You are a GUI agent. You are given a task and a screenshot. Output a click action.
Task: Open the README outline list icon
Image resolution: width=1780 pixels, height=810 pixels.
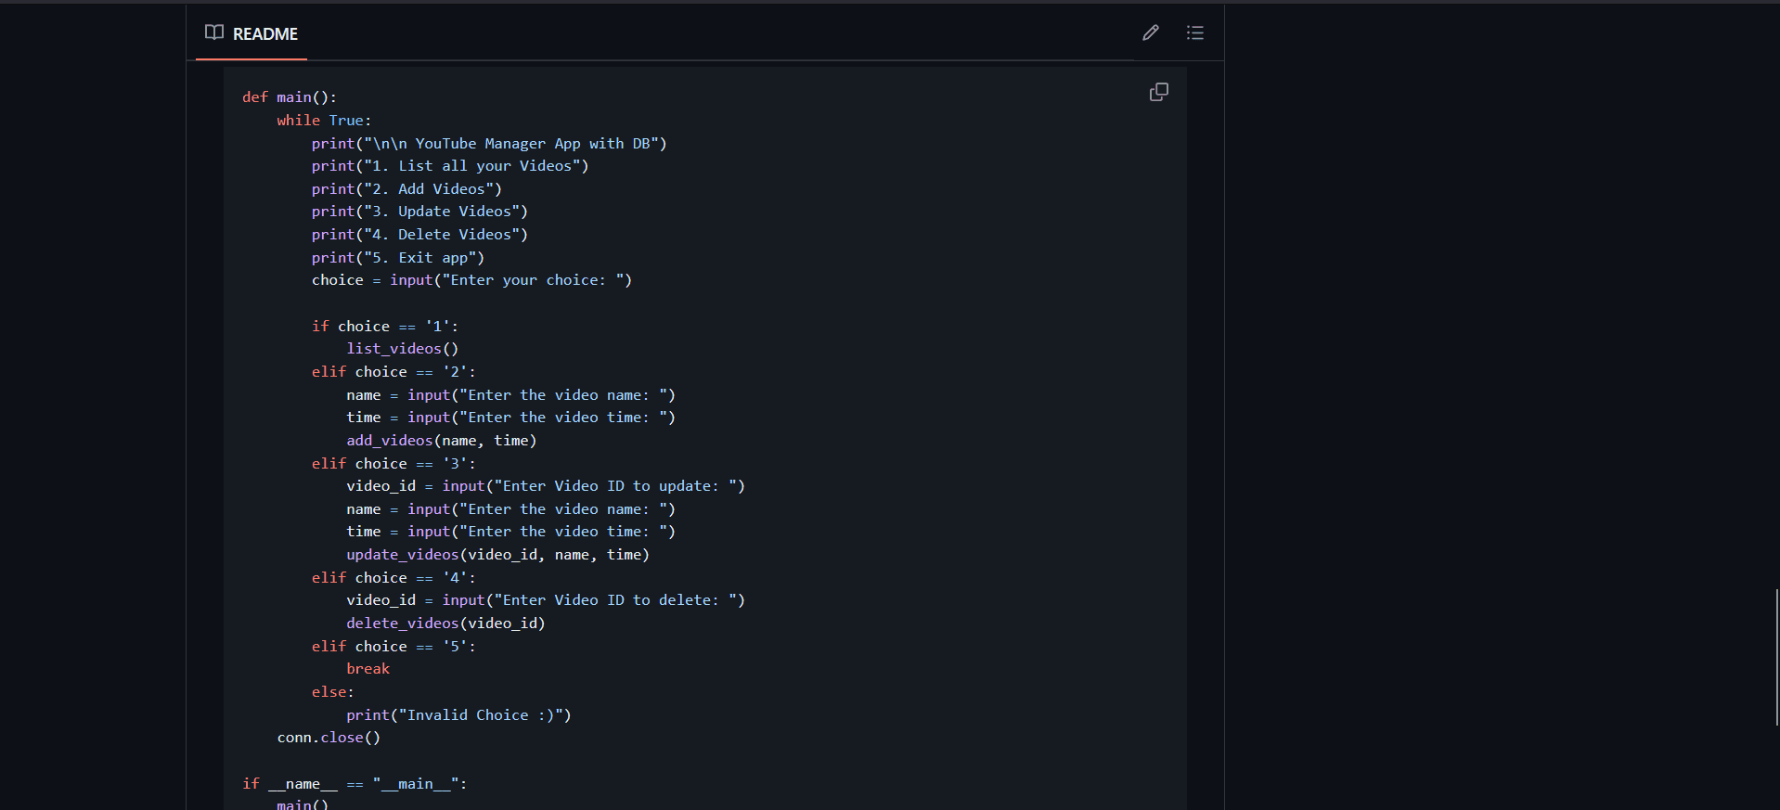point(1195,33)
